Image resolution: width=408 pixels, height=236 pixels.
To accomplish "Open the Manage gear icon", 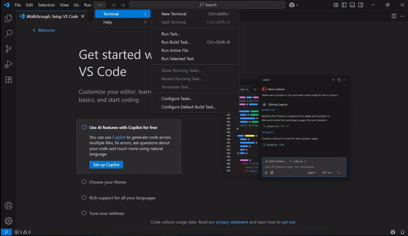I will click(x=9, y=221).
